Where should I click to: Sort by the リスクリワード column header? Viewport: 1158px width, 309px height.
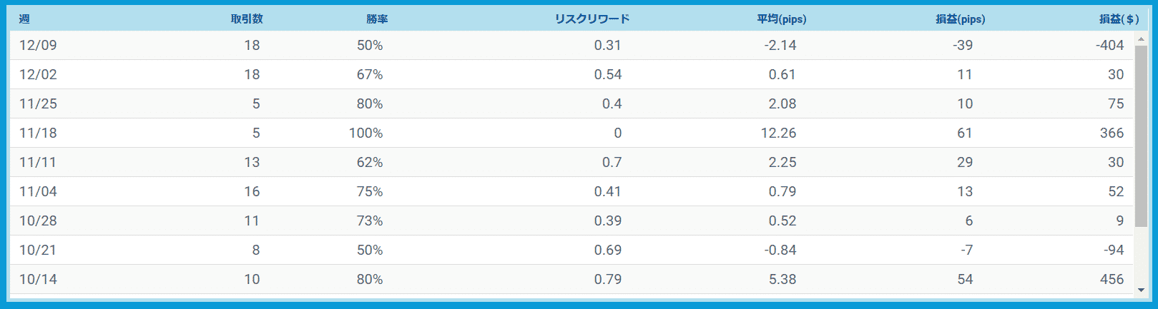point(592,19)
